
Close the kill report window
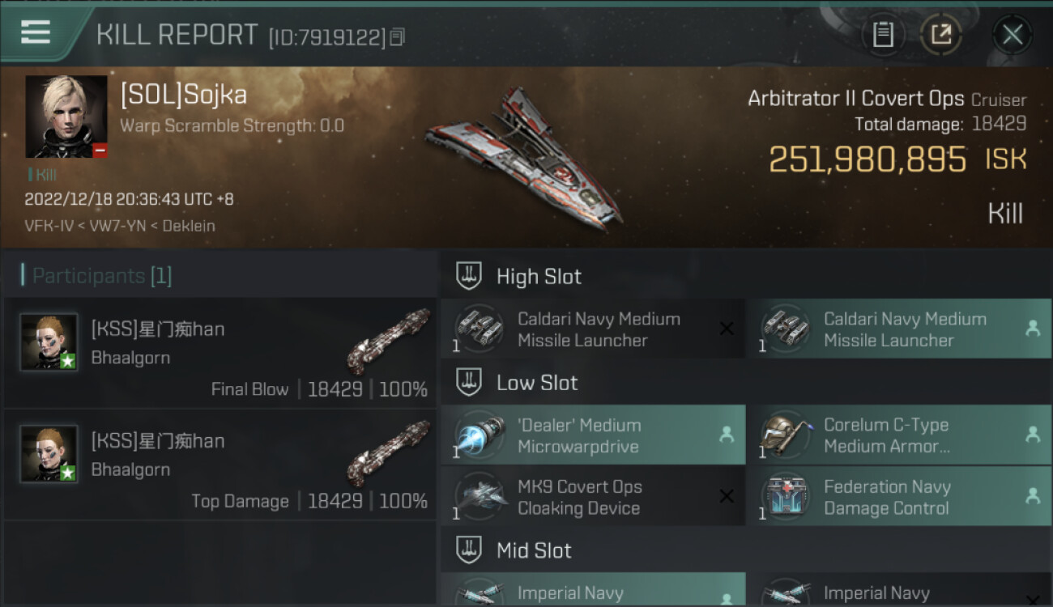[1012, 35]
